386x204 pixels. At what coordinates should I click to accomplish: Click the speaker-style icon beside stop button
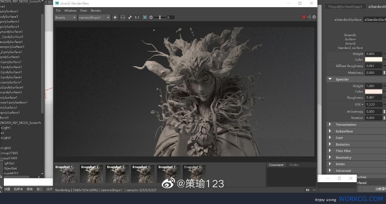pos(309,17)
